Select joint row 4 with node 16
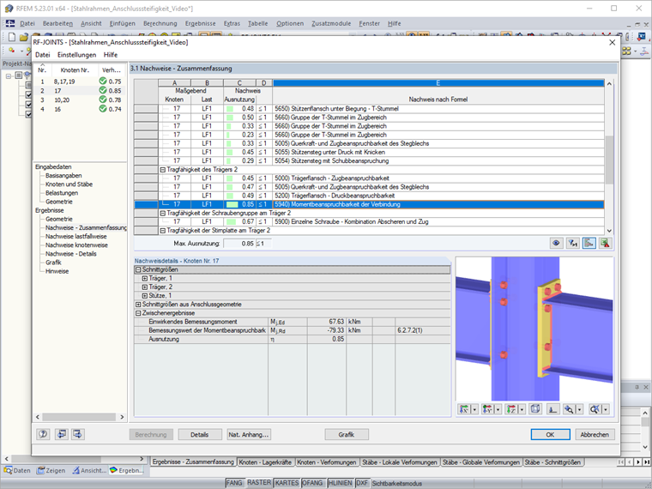Image resolution: width=652 pixels, height=489 pixels. click(x=80, y=109)
